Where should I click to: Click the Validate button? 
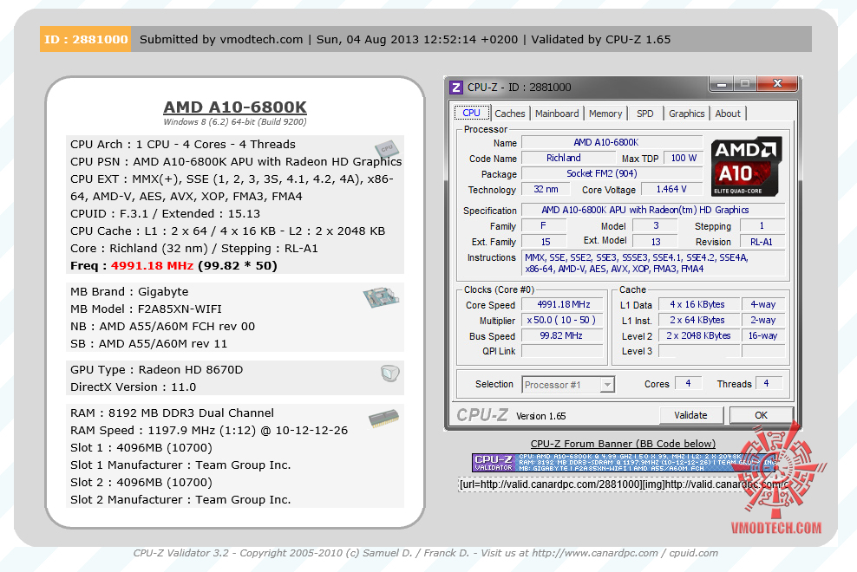coord(690,415)
